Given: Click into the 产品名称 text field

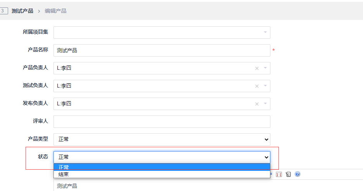Looking at the screenshot, I should tap(162, 50).
